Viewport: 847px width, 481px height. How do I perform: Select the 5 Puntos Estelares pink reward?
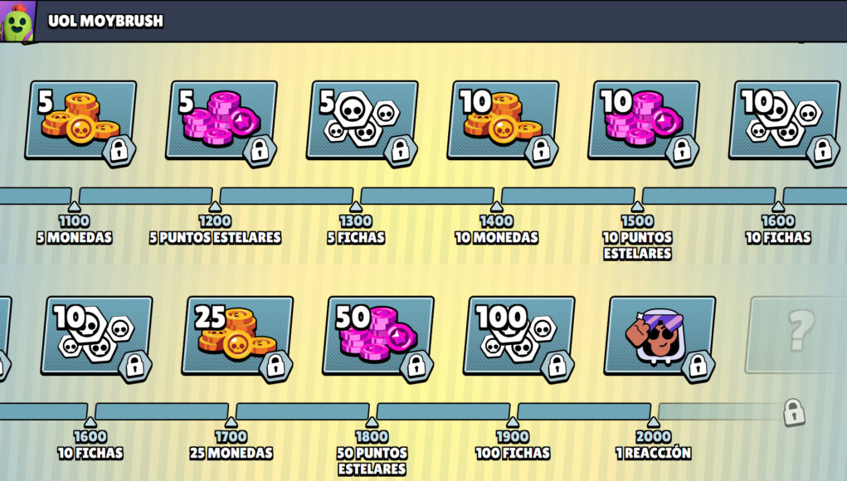pos(221,120)
